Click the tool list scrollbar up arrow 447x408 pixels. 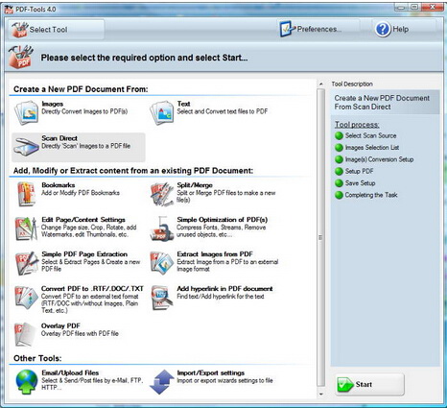click(321, 84)
